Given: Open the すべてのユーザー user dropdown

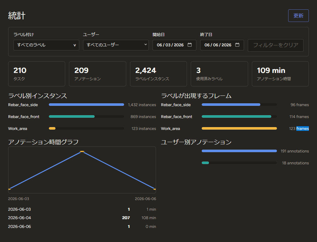Looking at the screenshot, I should click(116, 45).
